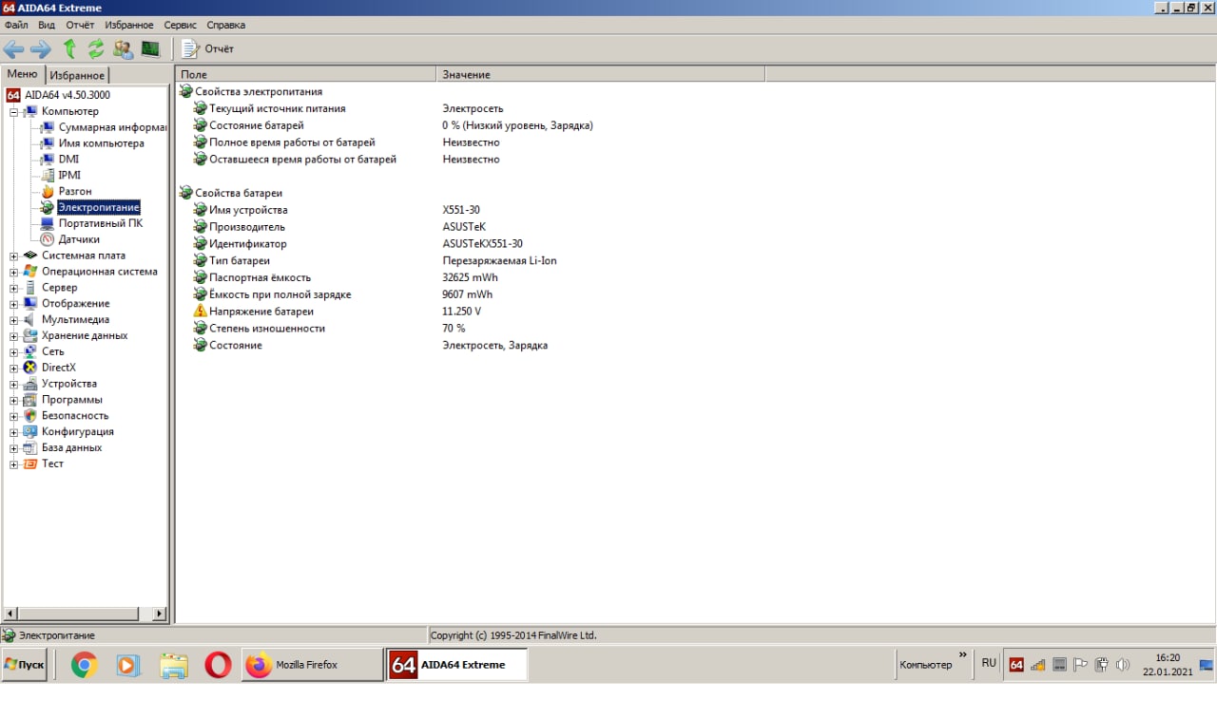
Task: Open the Файл menu
Action: (x=16, y=25)
